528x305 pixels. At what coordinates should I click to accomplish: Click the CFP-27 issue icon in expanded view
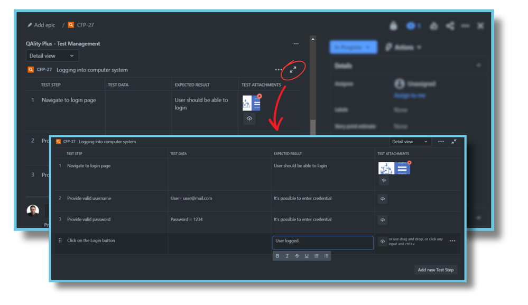tap(58, 141)
